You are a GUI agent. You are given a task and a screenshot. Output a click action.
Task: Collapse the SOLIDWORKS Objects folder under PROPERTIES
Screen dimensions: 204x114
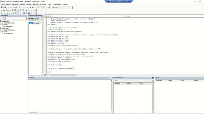(x=1, y=30)
